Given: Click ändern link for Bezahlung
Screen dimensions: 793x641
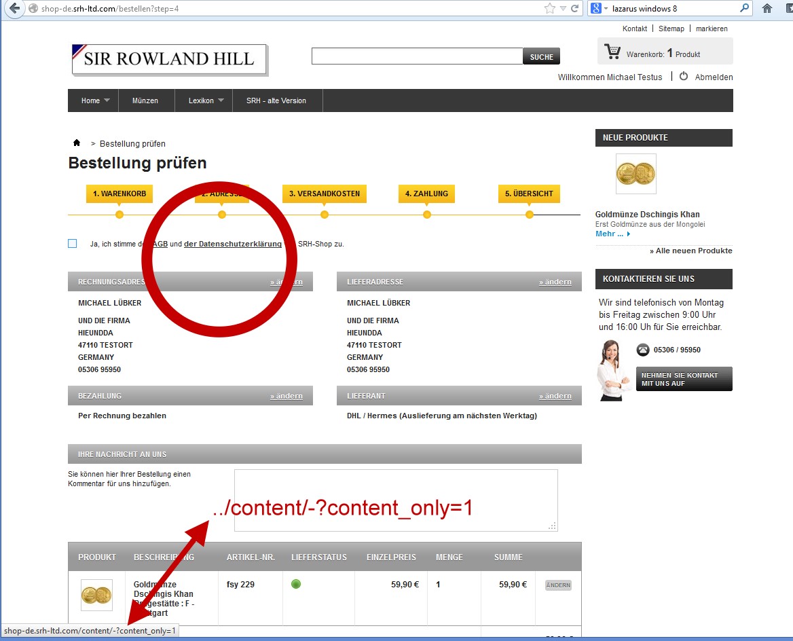Looking at the screenshot, I should (x=287, y=396).
